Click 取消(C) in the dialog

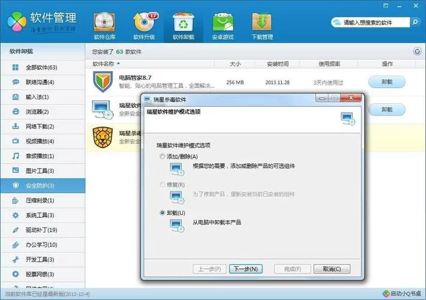tap(332, 269)
